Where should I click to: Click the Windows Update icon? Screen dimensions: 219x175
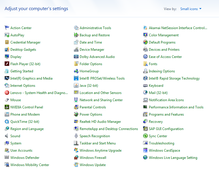pyautogui.click(x=76, y=165)
